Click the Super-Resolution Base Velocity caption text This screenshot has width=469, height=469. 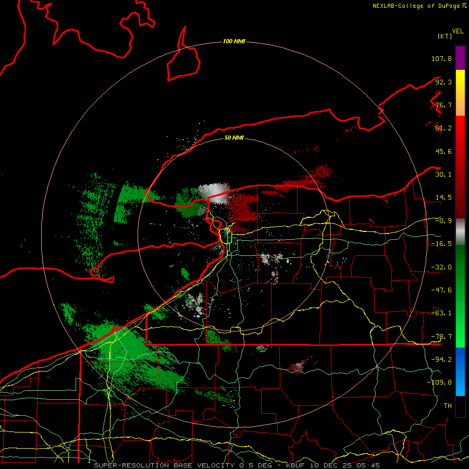tap(237, 465)
